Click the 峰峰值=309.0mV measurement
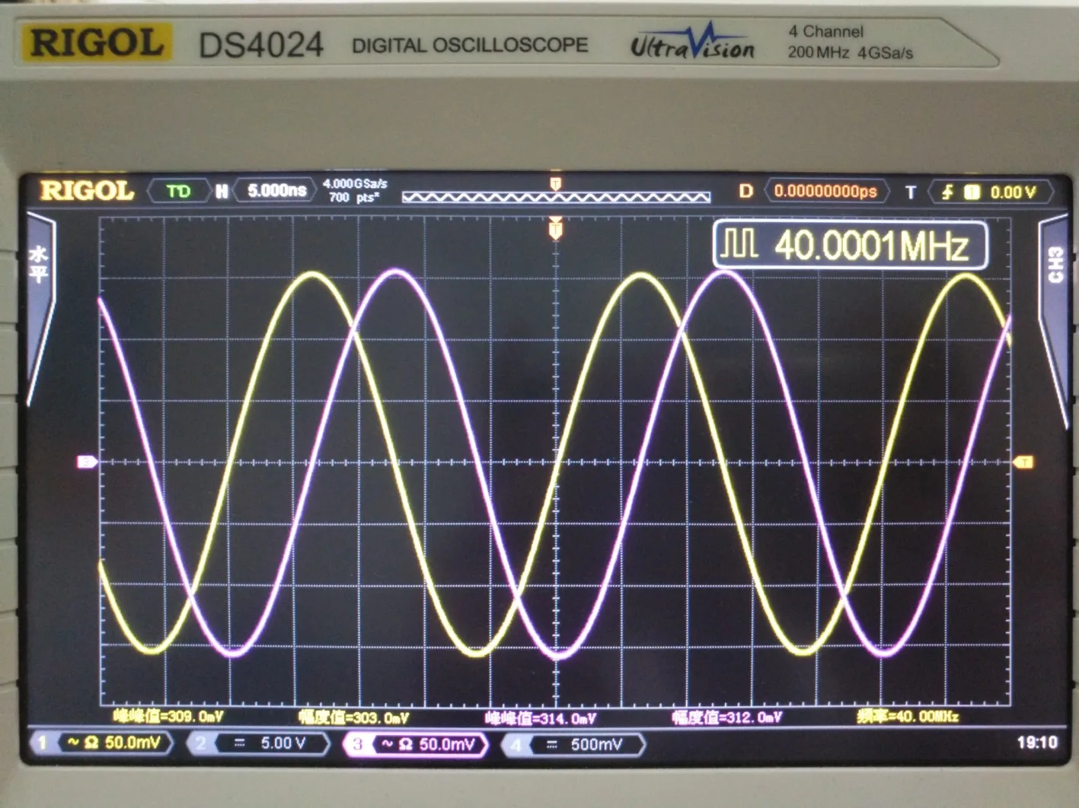The image size is (1079, 808). (168, 716)
